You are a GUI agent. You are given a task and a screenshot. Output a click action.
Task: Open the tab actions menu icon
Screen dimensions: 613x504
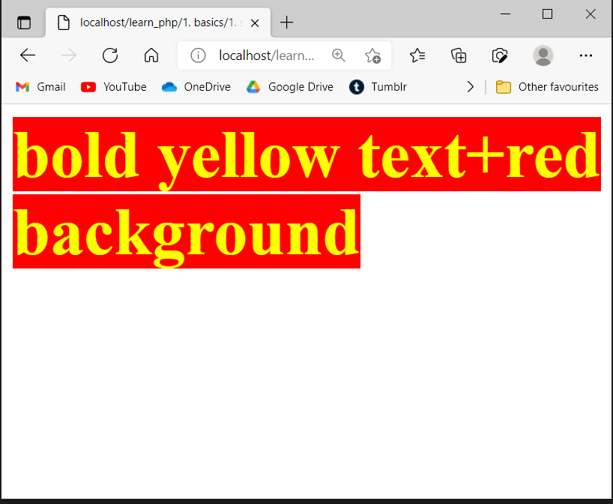(24, 22)
